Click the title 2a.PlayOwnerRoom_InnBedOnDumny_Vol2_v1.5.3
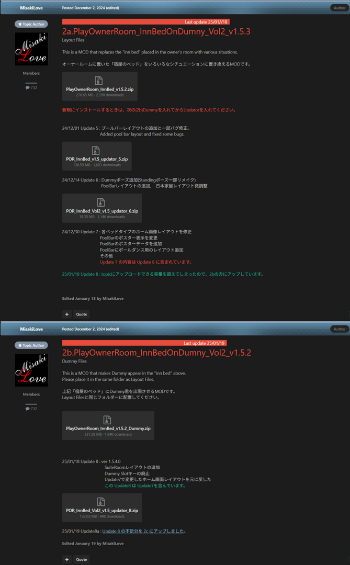The image size is (350, 565). 156,31
